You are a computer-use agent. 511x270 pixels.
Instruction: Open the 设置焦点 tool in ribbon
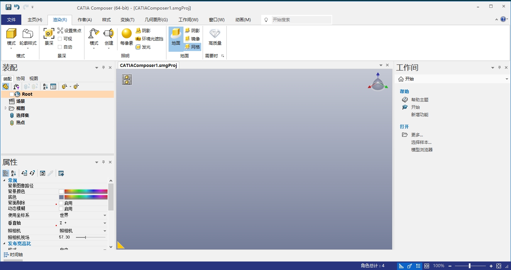tap(70, 30)
